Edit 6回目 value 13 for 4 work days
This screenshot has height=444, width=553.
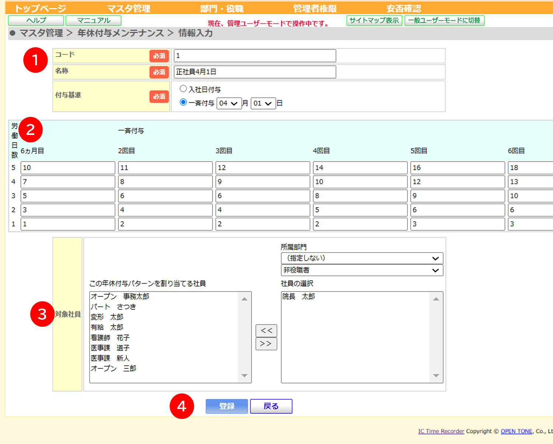coord(530,182)
